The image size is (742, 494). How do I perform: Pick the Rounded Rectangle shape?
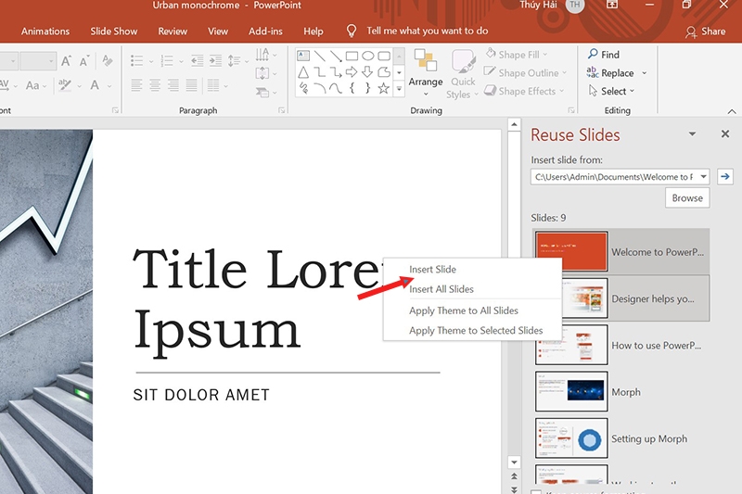tap(384, 56)
